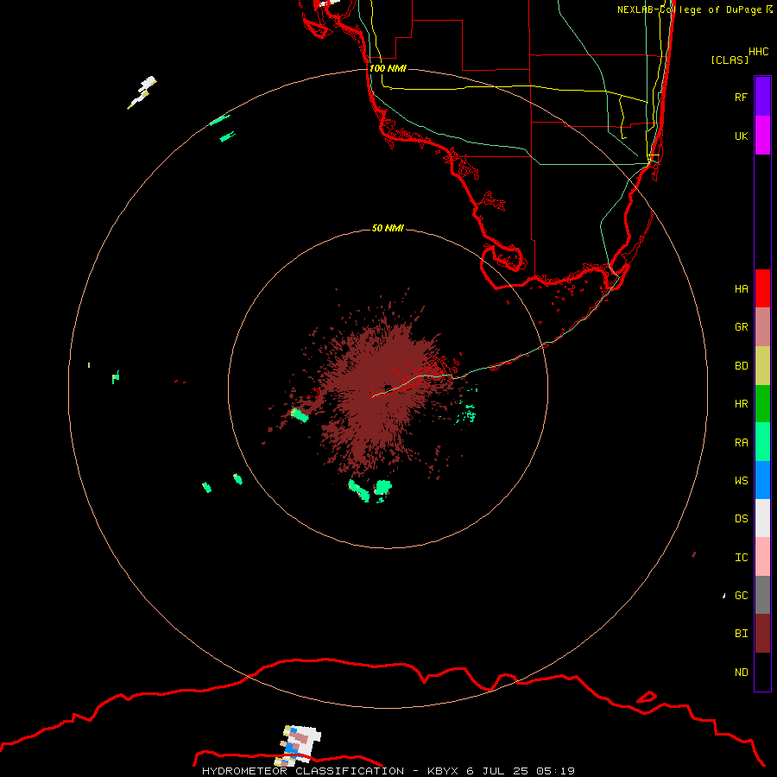Click the [CLAS] units label

click(x=730, y=60)
